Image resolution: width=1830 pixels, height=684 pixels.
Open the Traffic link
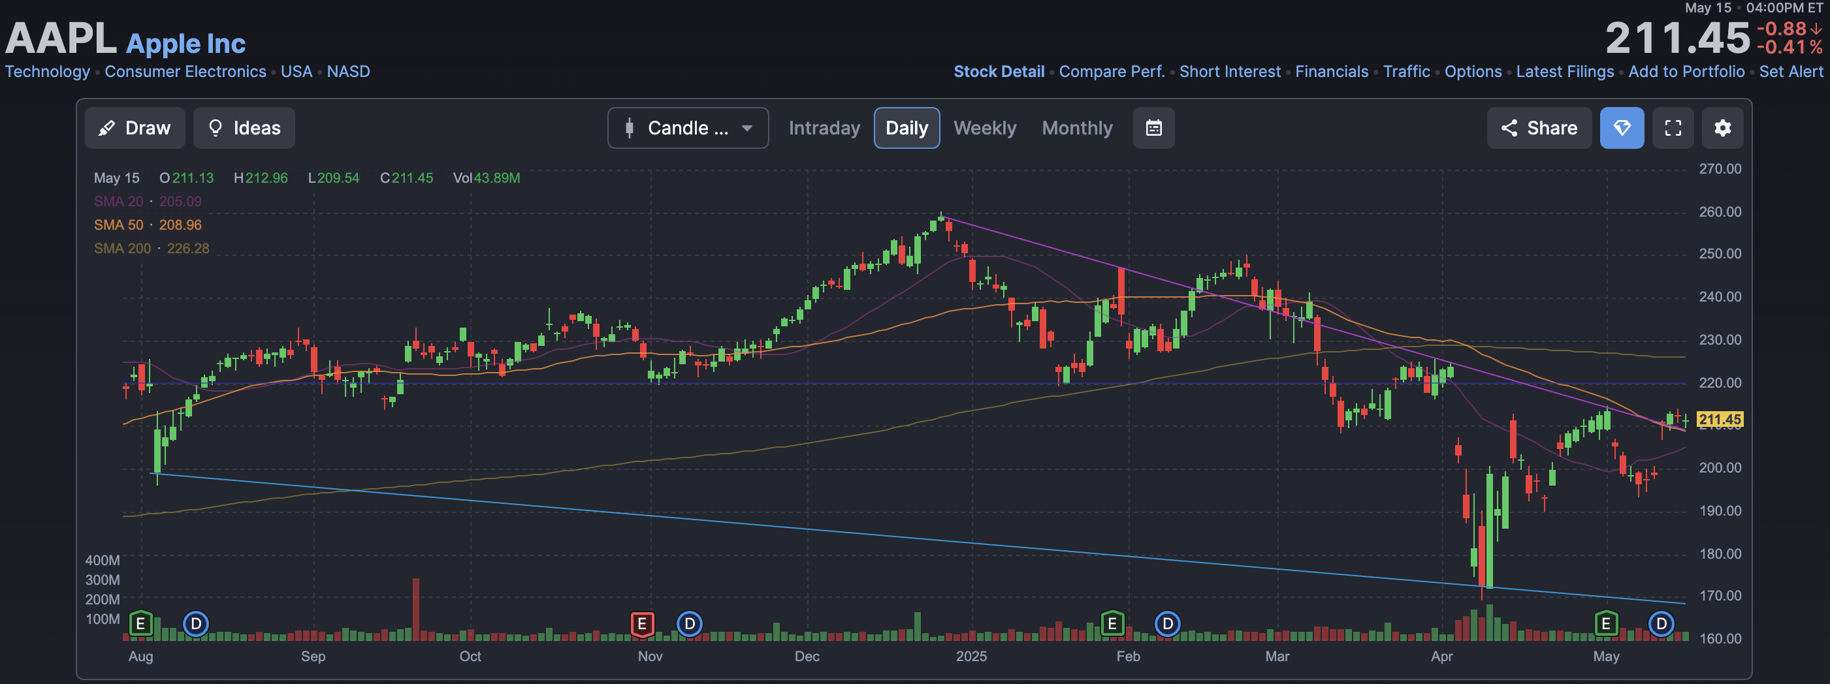click(x=1406, y=72)
